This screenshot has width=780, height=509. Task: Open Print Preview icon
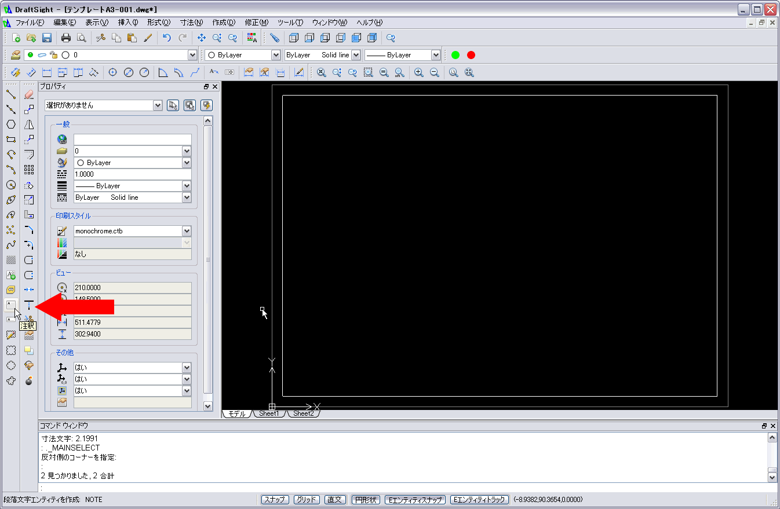tap(81, 38)
